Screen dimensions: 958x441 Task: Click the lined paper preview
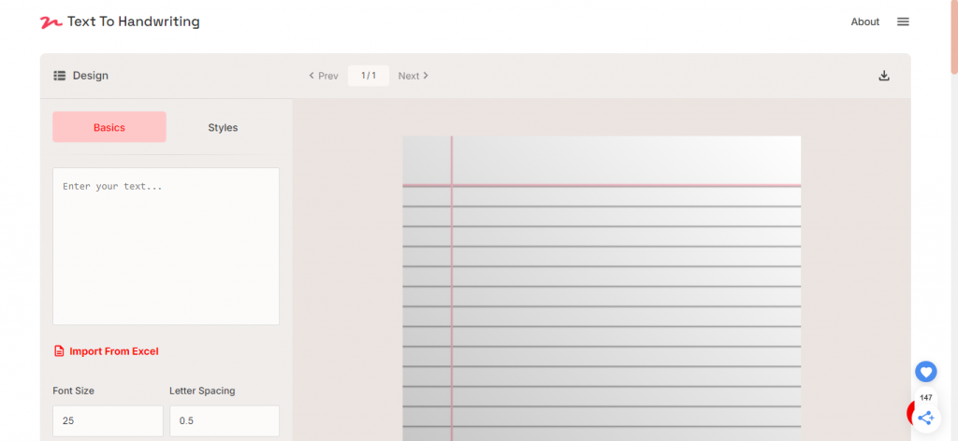602,288
